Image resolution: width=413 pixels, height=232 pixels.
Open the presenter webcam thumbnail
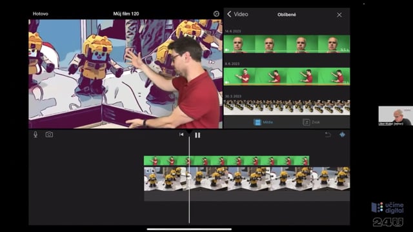396,116
